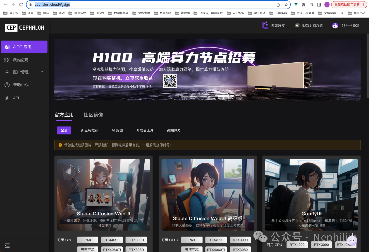Toggle the browser side panel icon
This screenshot has height=252, width=369.
pyautogui.click(x=319, y=5)
